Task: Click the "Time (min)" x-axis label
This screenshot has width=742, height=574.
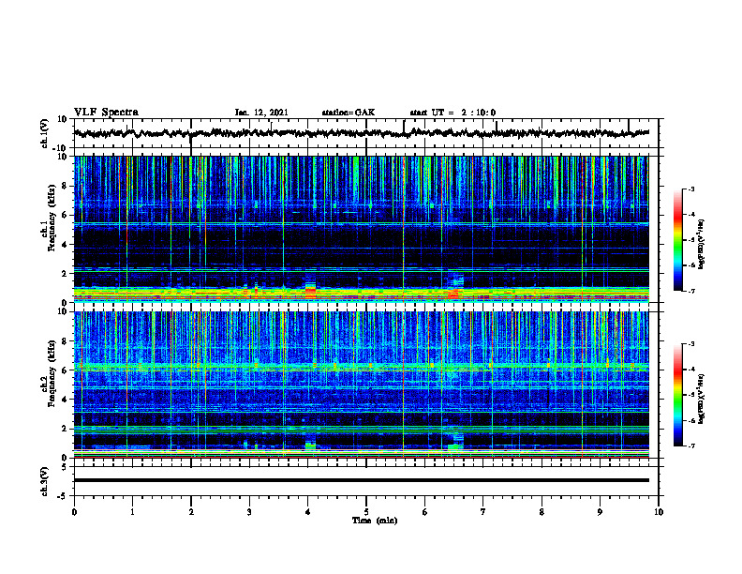Action: click(x=375, y=521)
